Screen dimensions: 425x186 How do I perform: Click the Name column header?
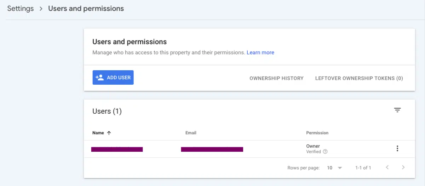point(98,133)
